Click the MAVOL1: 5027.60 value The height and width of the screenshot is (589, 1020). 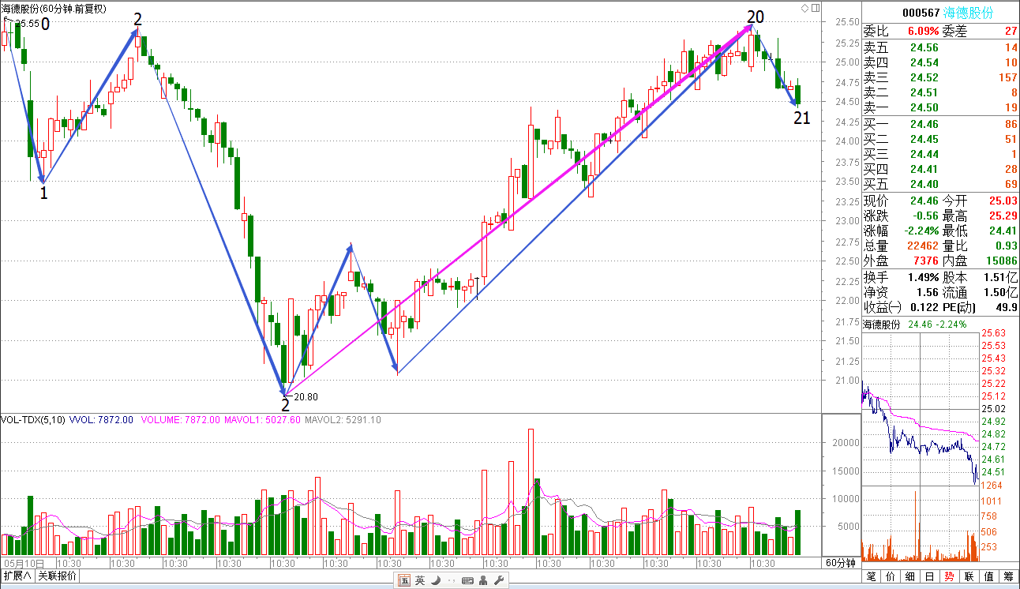pyautogui.click(x=261, y=420)
